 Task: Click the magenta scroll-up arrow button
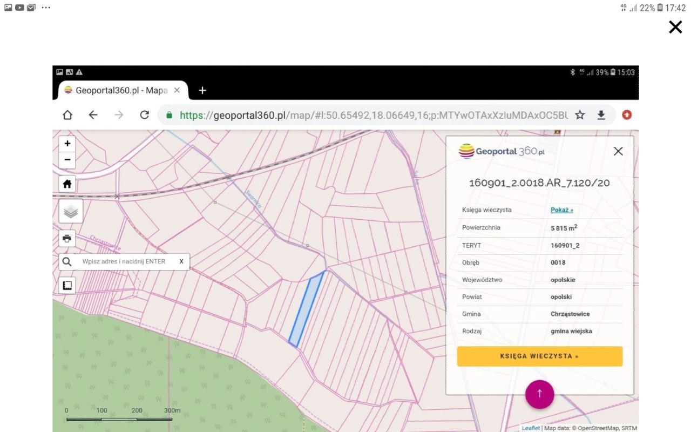click(x=539, y=395)
